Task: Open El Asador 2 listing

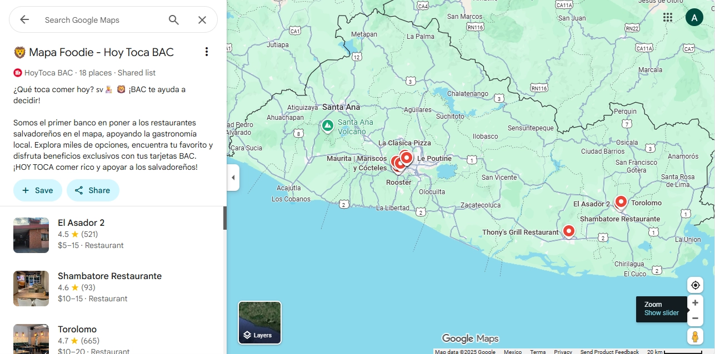Action: pos(81,222)
